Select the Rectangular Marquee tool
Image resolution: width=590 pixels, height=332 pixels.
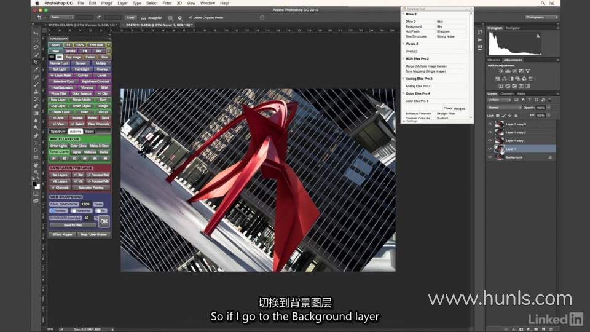[36, 41]
